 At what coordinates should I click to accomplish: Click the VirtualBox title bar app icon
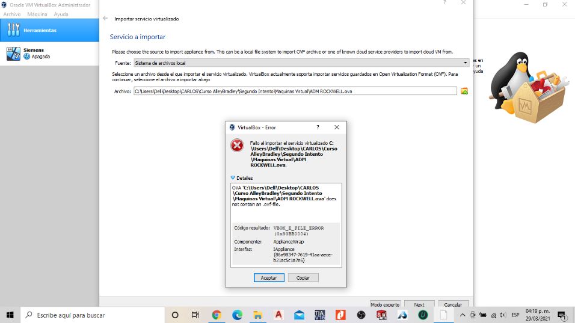point(4,5)
